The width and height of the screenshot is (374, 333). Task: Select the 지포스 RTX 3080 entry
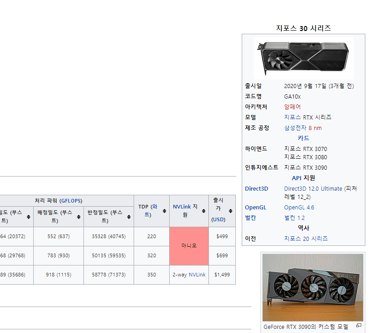306,157
